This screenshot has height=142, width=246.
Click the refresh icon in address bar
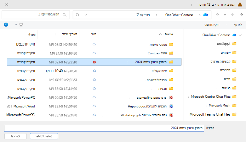[77, 15]
